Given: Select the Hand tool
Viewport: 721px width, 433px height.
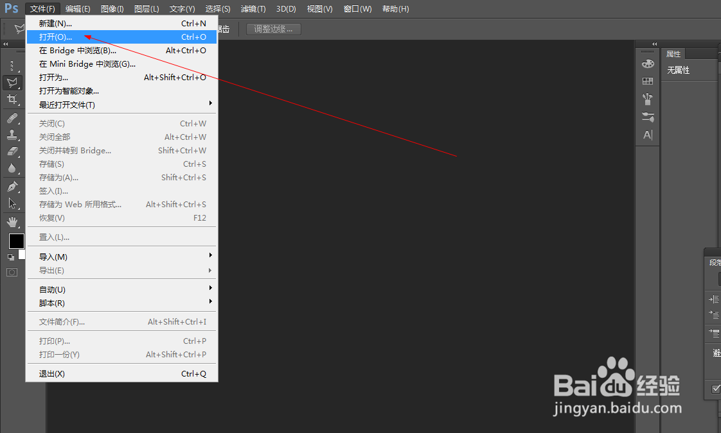Looking at the screenshot, I should coord(12,222).
